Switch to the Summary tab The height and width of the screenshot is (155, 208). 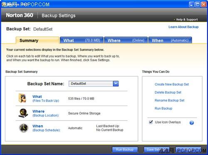coord(37,40)
